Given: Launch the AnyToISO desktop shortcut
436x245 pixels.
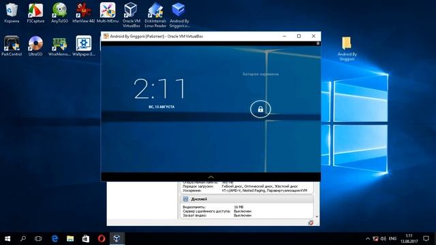Looking at the screenshot, I should tap(59, 13).
